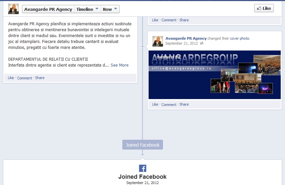Screen dimensions: 285x185
Task: Open the Timeline dropdown in header
Action: click(87, 9)
